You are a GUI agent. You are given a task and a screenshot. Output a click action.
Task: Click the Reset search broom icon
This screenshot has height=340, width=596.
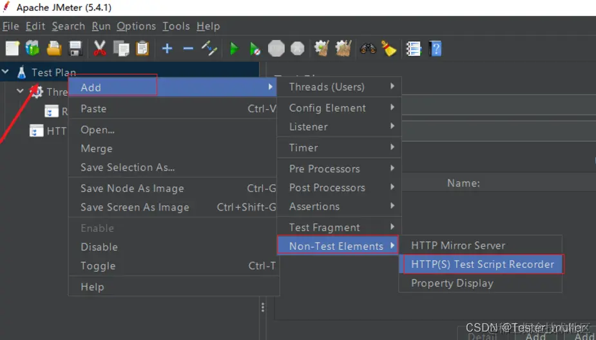[x=389, y=49]
